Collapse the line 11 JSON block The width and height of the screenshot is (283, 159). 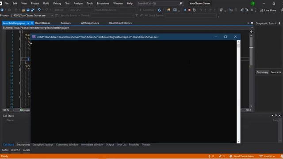coord(20,66)
